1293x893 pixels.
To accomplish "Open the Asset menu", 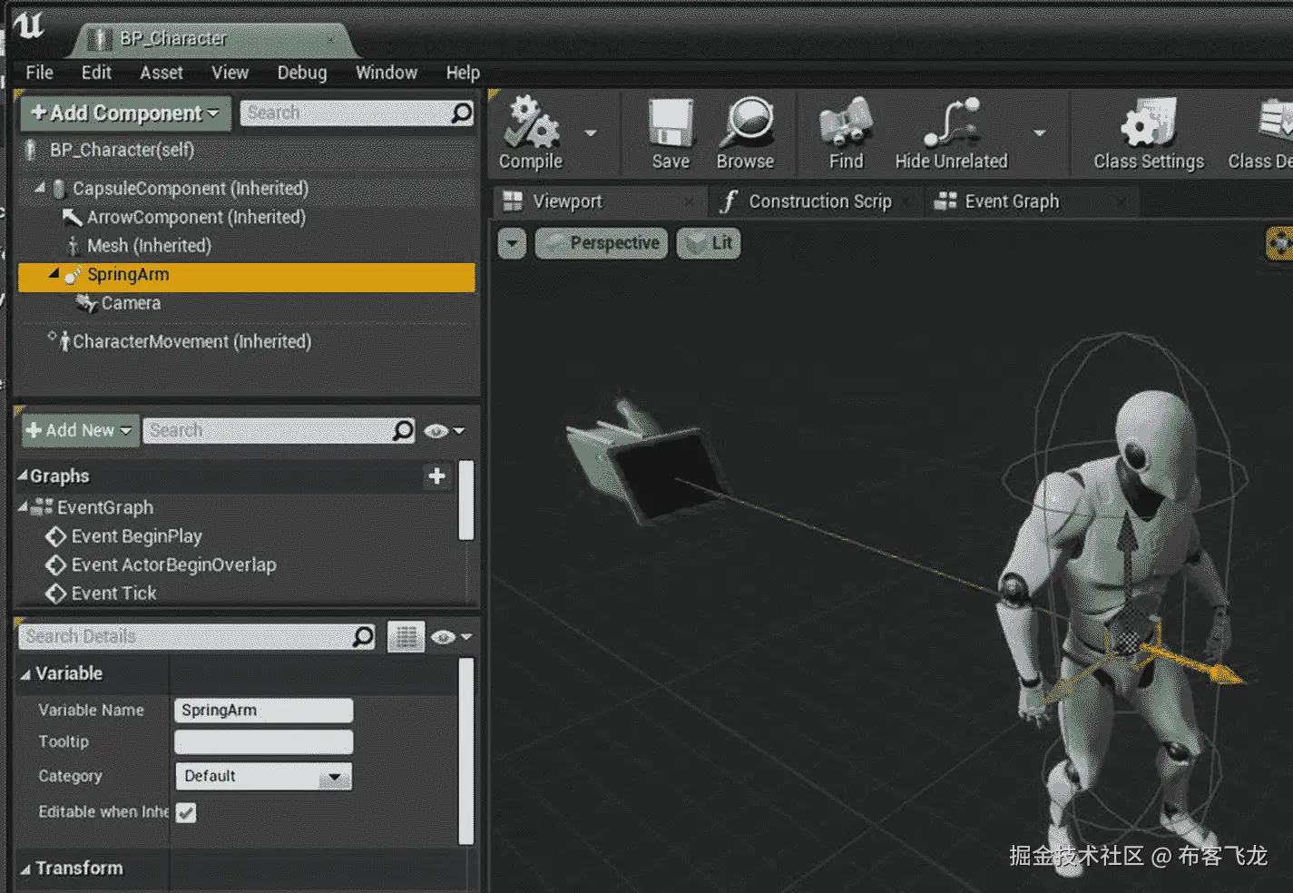I will [162, 73].
